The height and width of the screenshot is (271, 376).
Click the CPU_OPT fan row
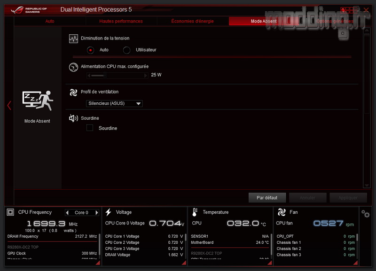pyautogui.click(x=315, y=236)
